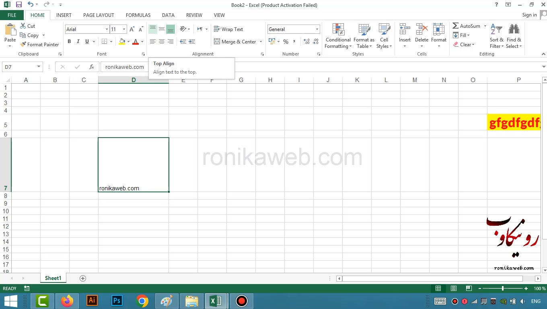Apply the red font color
This screenshot has height=309, width=547.
point(136,41)
